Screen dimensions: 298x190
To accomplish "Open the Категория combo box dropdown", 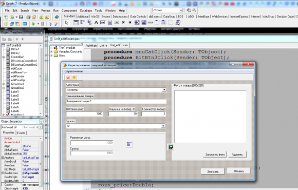I will 164,90.
